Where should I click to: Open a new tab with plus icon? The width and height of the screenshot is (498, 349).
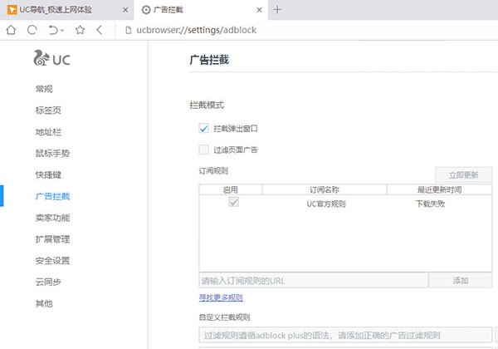(x=277, y=9)
